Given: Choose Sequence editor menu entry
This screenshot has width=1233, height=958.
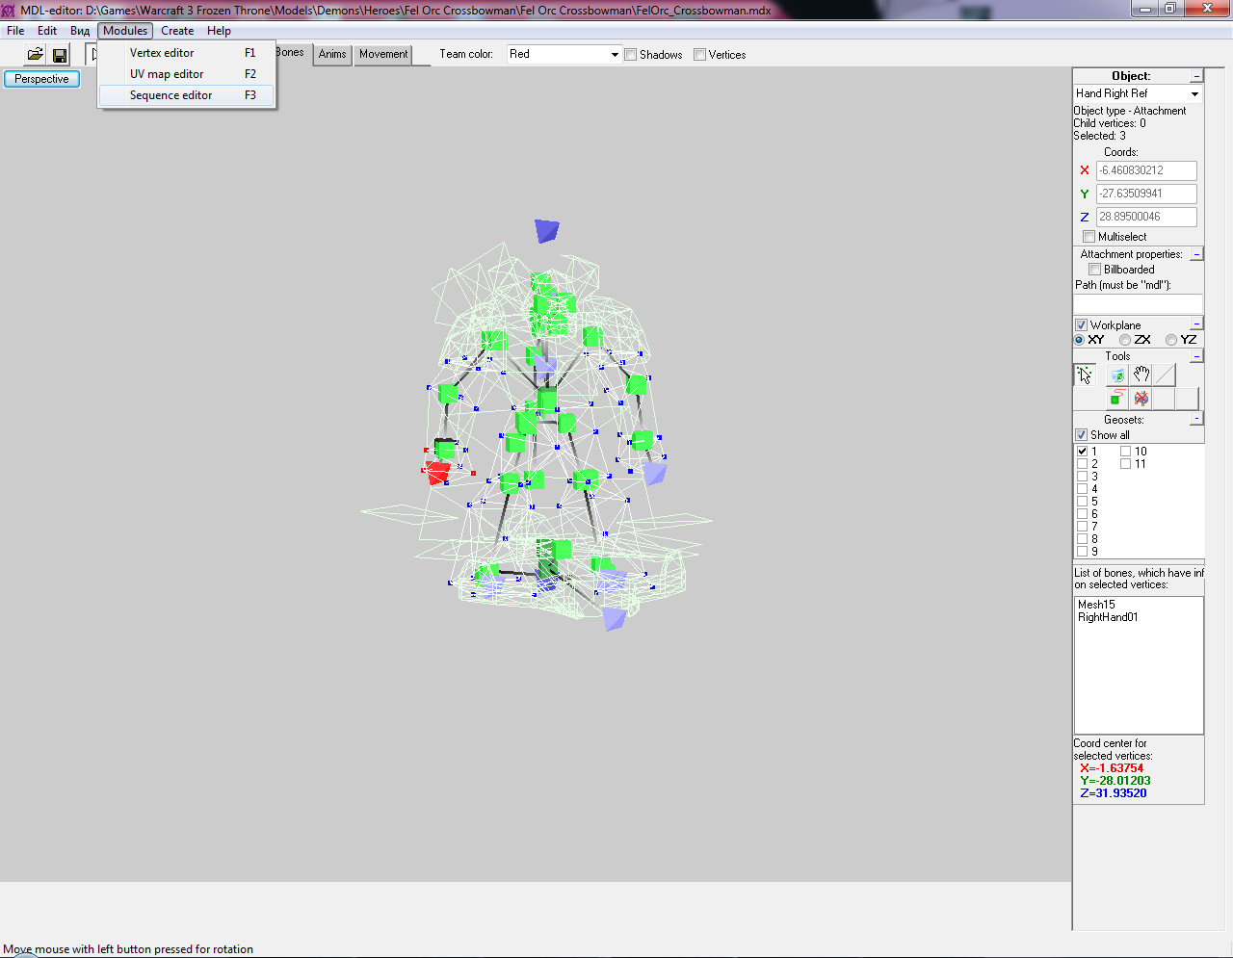Looking at the screenshot, I should tap(187, 95).
